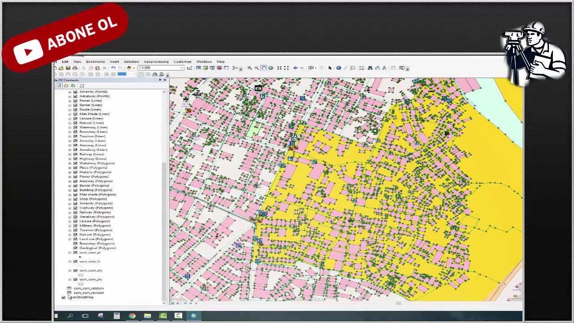This screenshot has height=323, width=574.
Task: Open Chrome from the taskbar
Action: [x=132, y=316]
